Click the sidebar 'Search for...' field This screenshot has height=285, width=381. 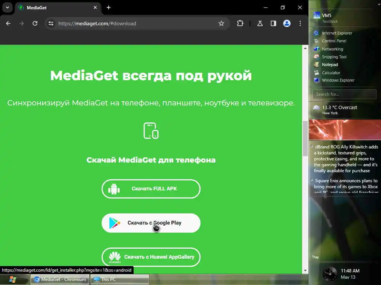pos(345,94)
